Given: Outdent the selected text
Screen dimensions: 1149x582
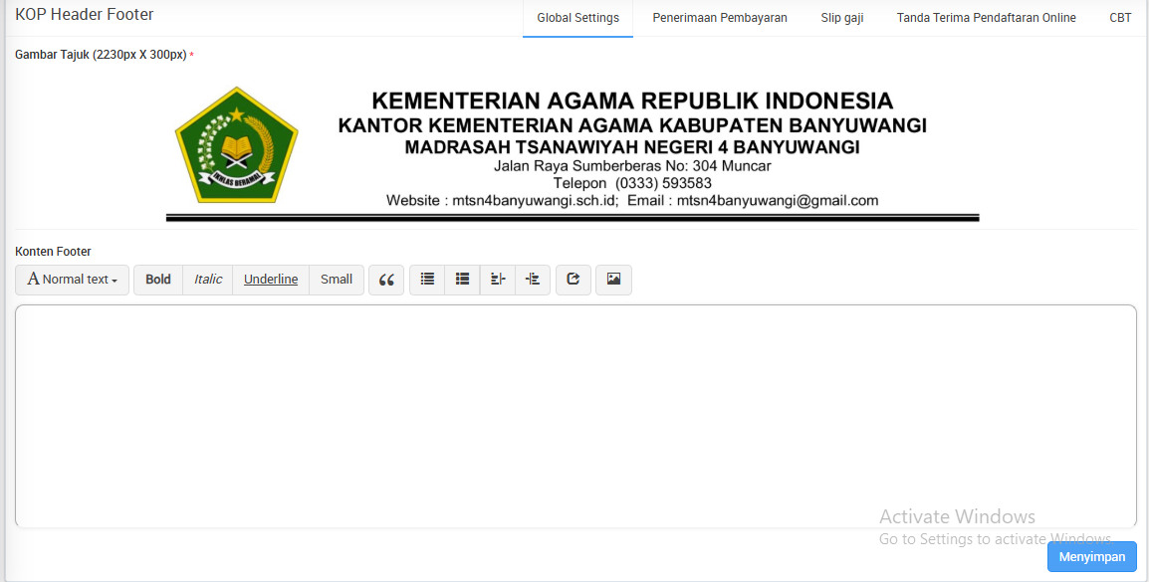Looking at the screenshot, I should coord(498,280).
